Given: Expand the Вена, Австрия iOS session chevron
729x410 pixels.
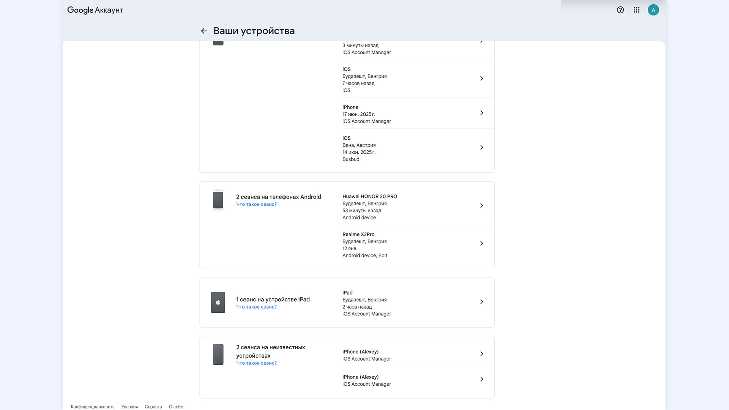Looking at the screenshot, I should pyautogui.click(x=481, y=147).
